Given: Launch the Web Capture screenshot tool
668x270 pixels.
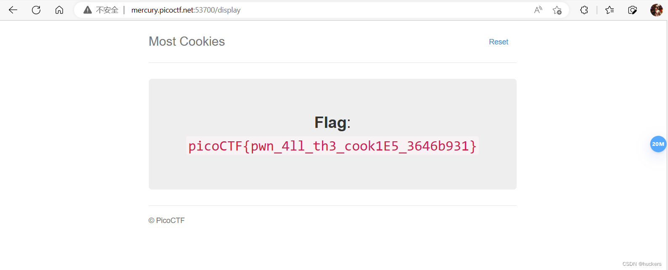Looking at the screenshot, I should (633, 10).
